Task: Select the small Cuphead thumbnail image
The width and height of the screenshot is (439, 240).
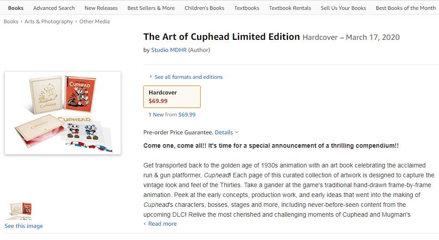Action: 20,210
